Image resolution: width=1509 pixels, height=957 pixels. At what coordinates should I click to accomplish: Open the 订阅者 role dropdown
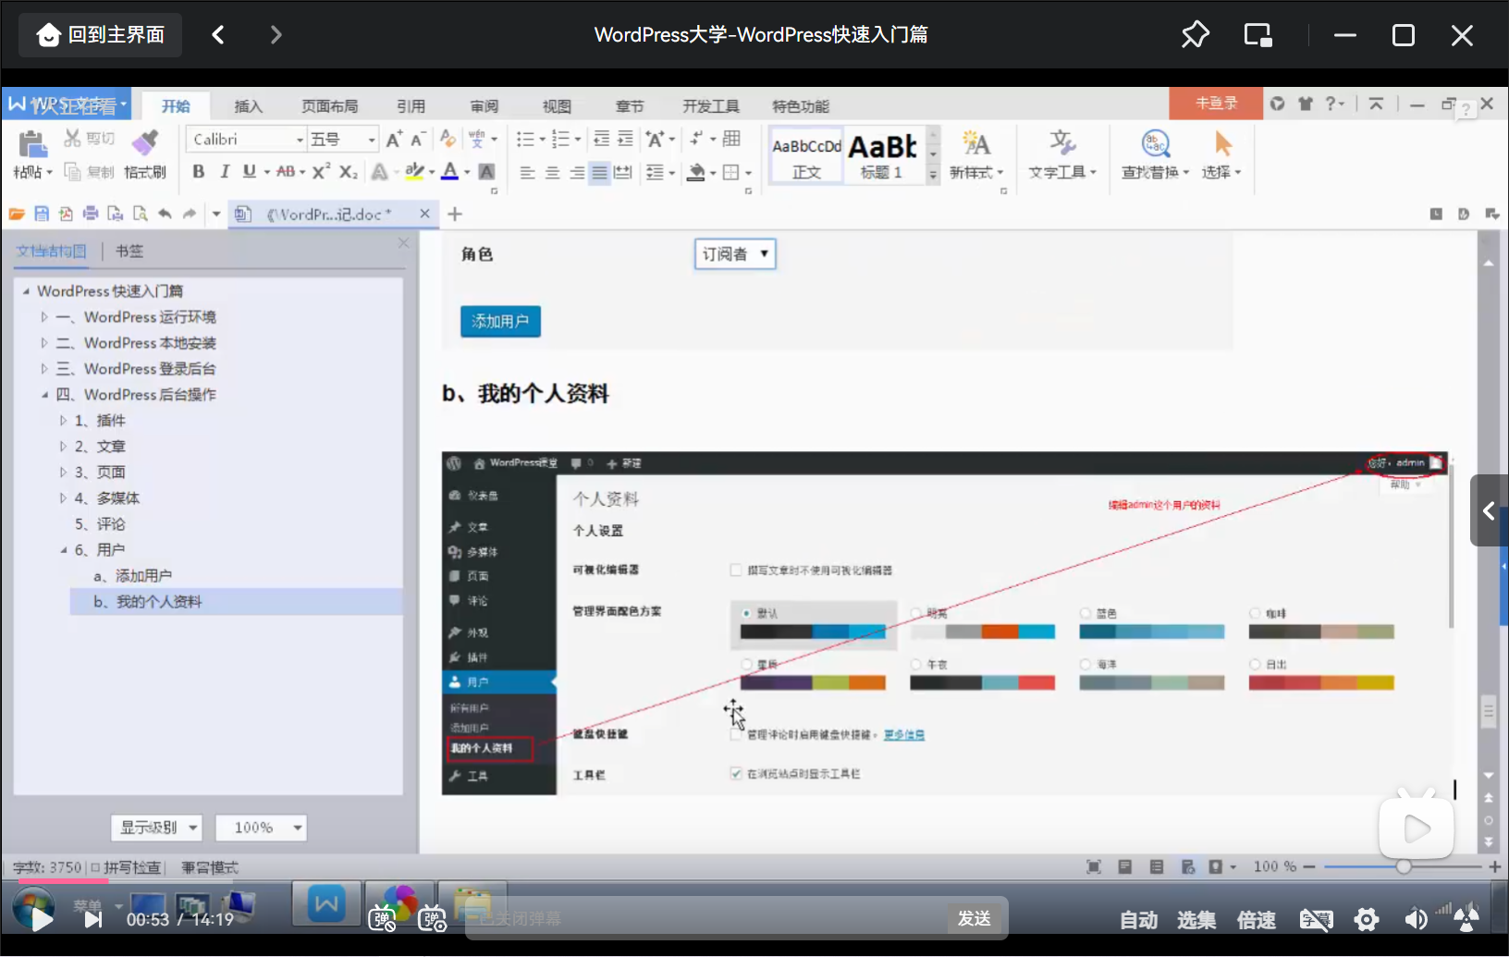coord(735,254)
